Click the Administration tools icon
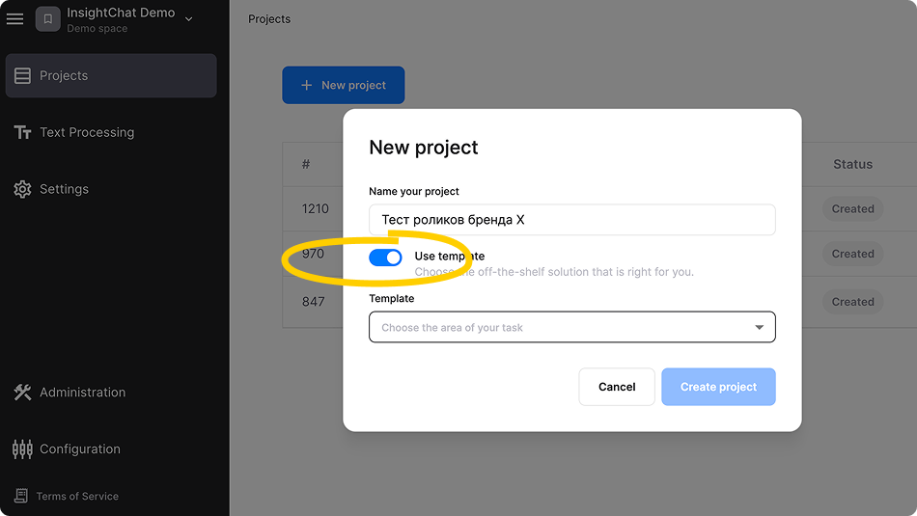This screenshot has width=917, height=516. click(x=22, y=393)
